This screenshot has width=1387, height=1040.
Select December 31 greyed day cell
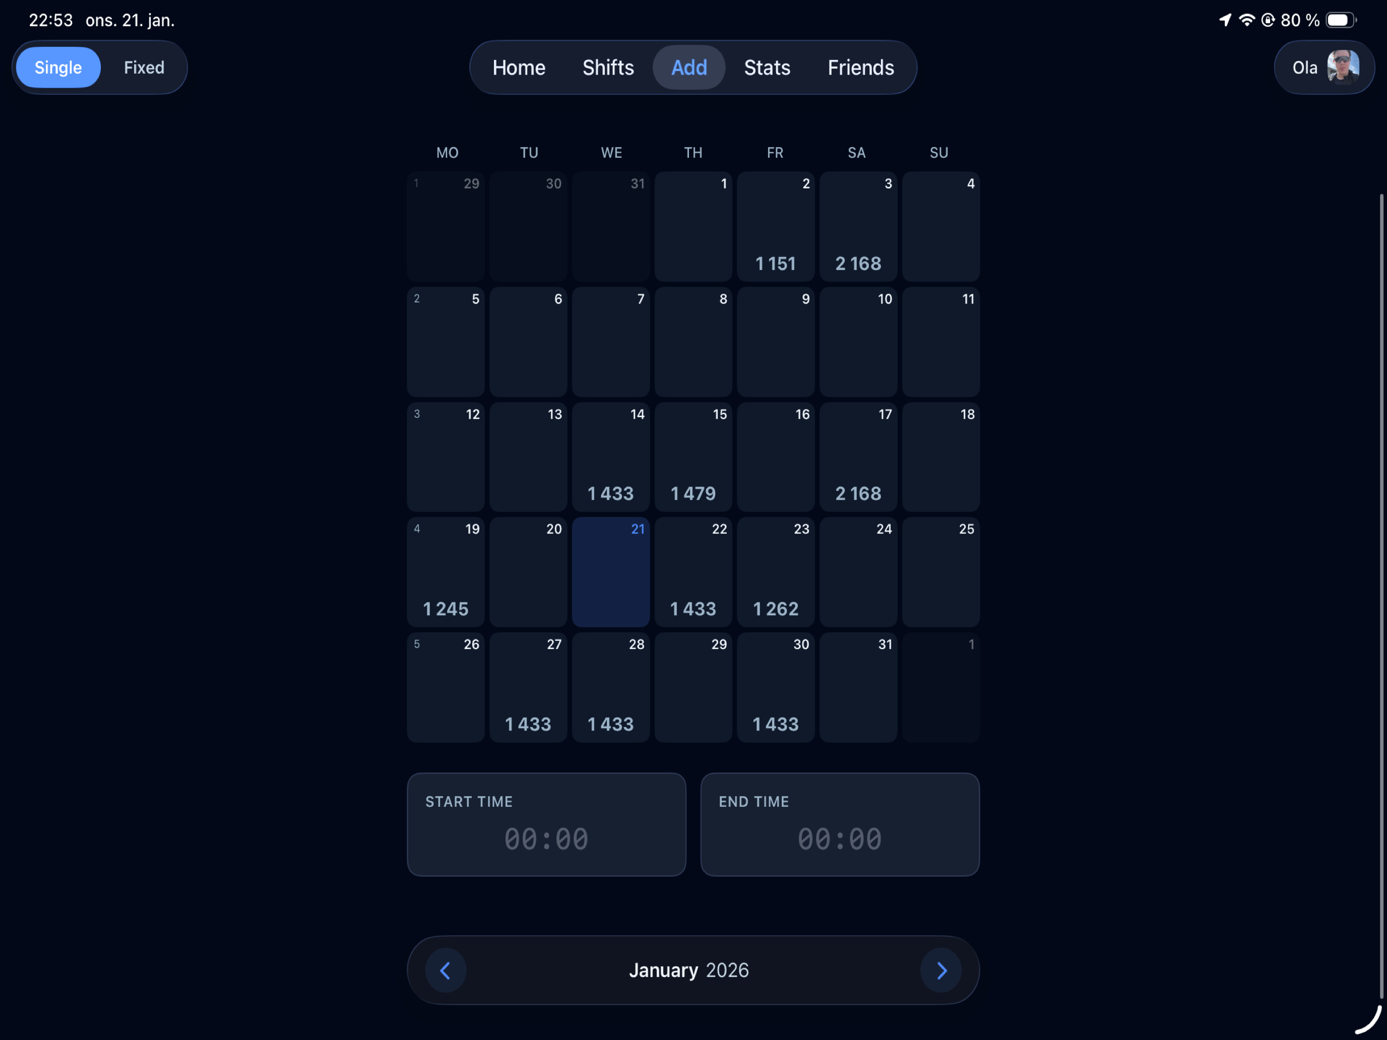tap(611, 226)
